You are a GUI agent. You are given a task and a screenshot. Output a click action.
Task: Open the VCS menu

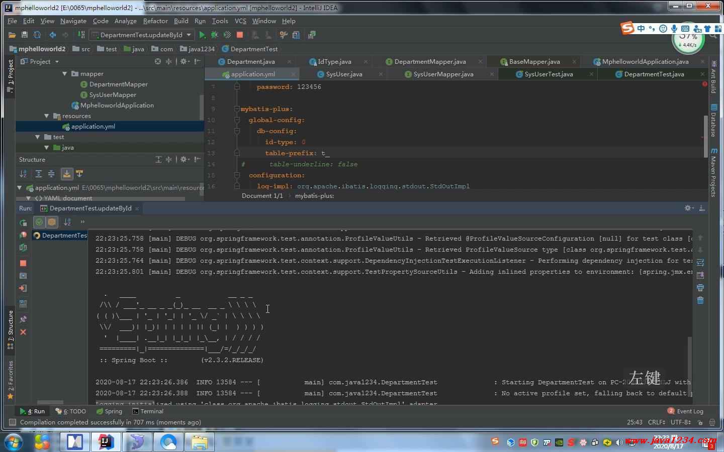click(x=240, y=21)
